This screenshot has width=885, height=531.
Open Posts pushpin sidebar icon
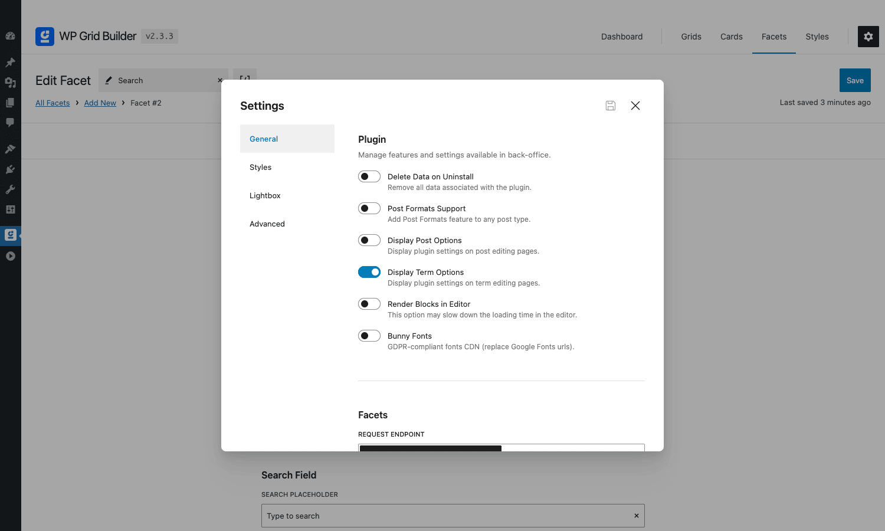[10, 62]
